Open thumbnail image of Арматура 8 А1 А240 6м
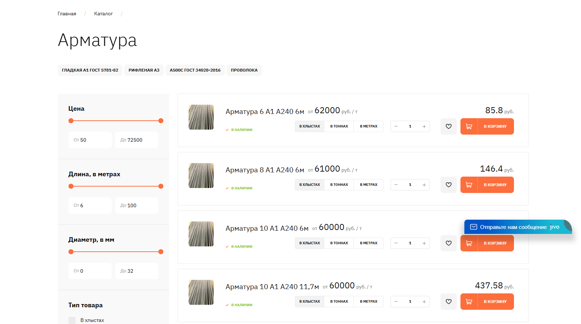The height and width of the screenshot is (324, 581). (201, 176)
